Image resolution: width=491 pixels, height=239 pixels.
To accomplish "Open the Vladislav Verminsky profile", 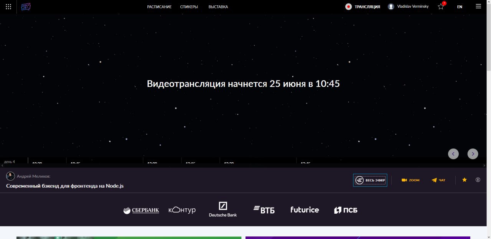I will pos(413,7).
